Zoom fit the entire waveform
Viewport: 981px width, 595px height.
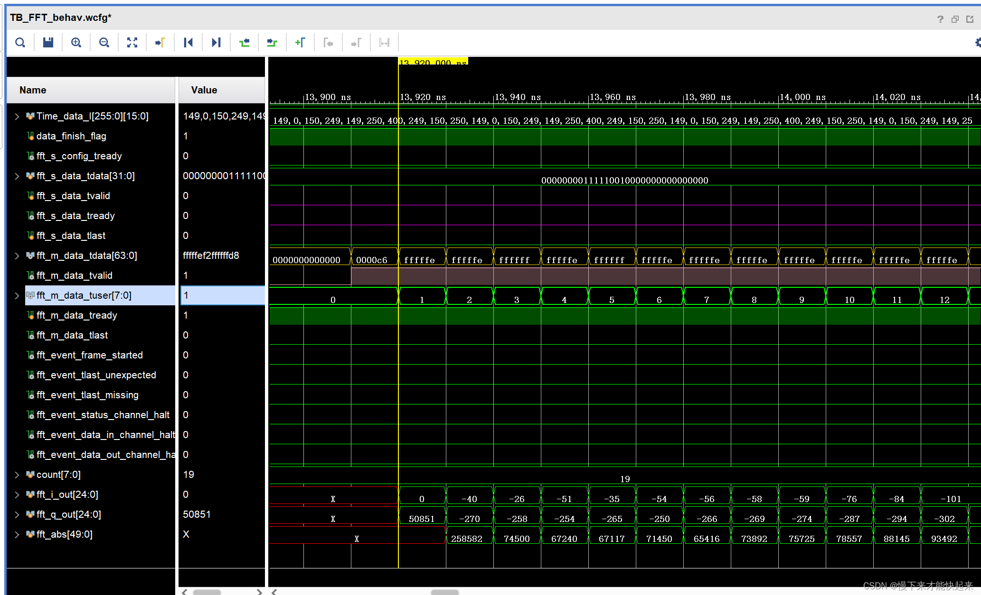click(132, 42)
